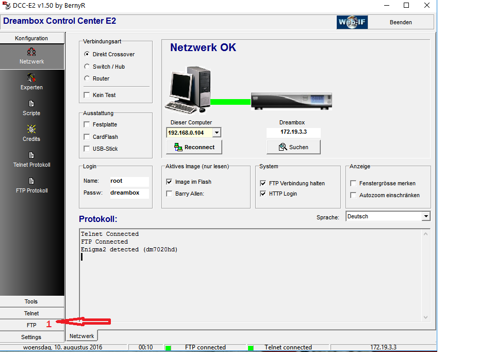The width and height of the screenshot is (495, 352).
Task: Click the Web-IF logo icon
Action: click(352, 22)
